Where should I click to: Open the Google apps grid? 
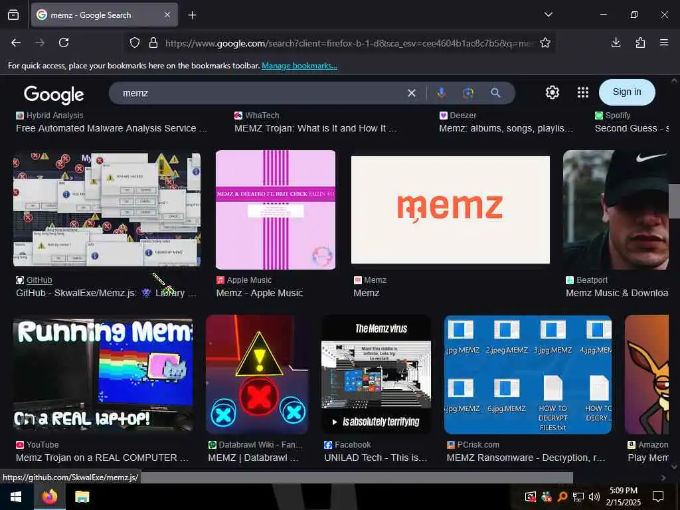click(583, 92)
